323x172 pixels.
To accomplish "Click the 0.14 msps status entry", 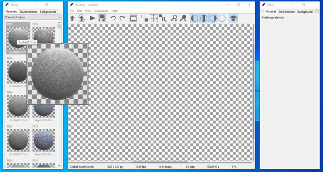I will click(x=165, y=167).
